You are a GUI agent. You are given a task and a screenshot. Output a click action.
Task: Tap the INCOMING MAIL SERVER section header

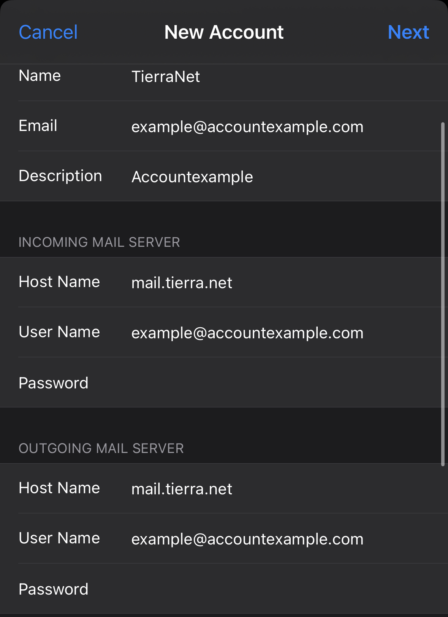point(99,242)
